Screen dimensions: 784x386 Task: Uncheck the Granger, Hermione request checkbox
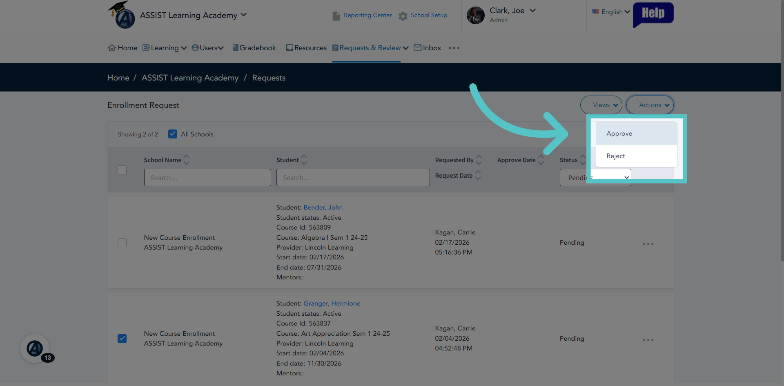click(122, 339)
